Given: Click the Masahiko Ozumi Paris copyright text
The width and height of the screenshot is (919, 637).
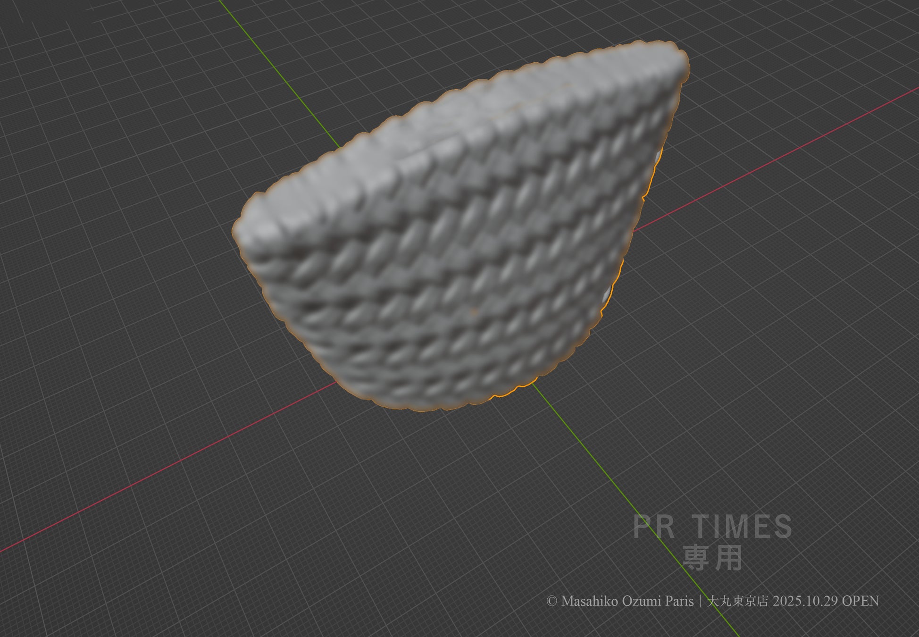Looking at the screenshot, I should click(x=627, y=601).
